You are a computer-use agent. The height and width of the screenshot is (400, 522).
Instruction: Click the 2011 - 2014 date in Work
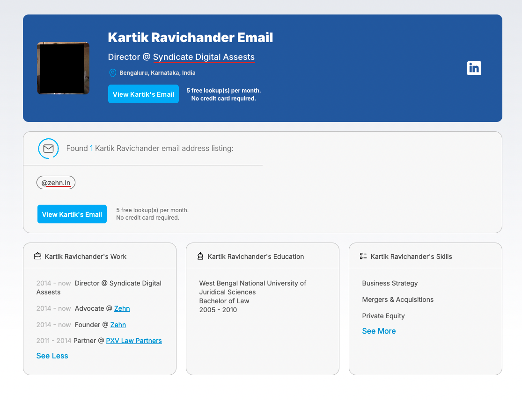[x=53, y=341]
